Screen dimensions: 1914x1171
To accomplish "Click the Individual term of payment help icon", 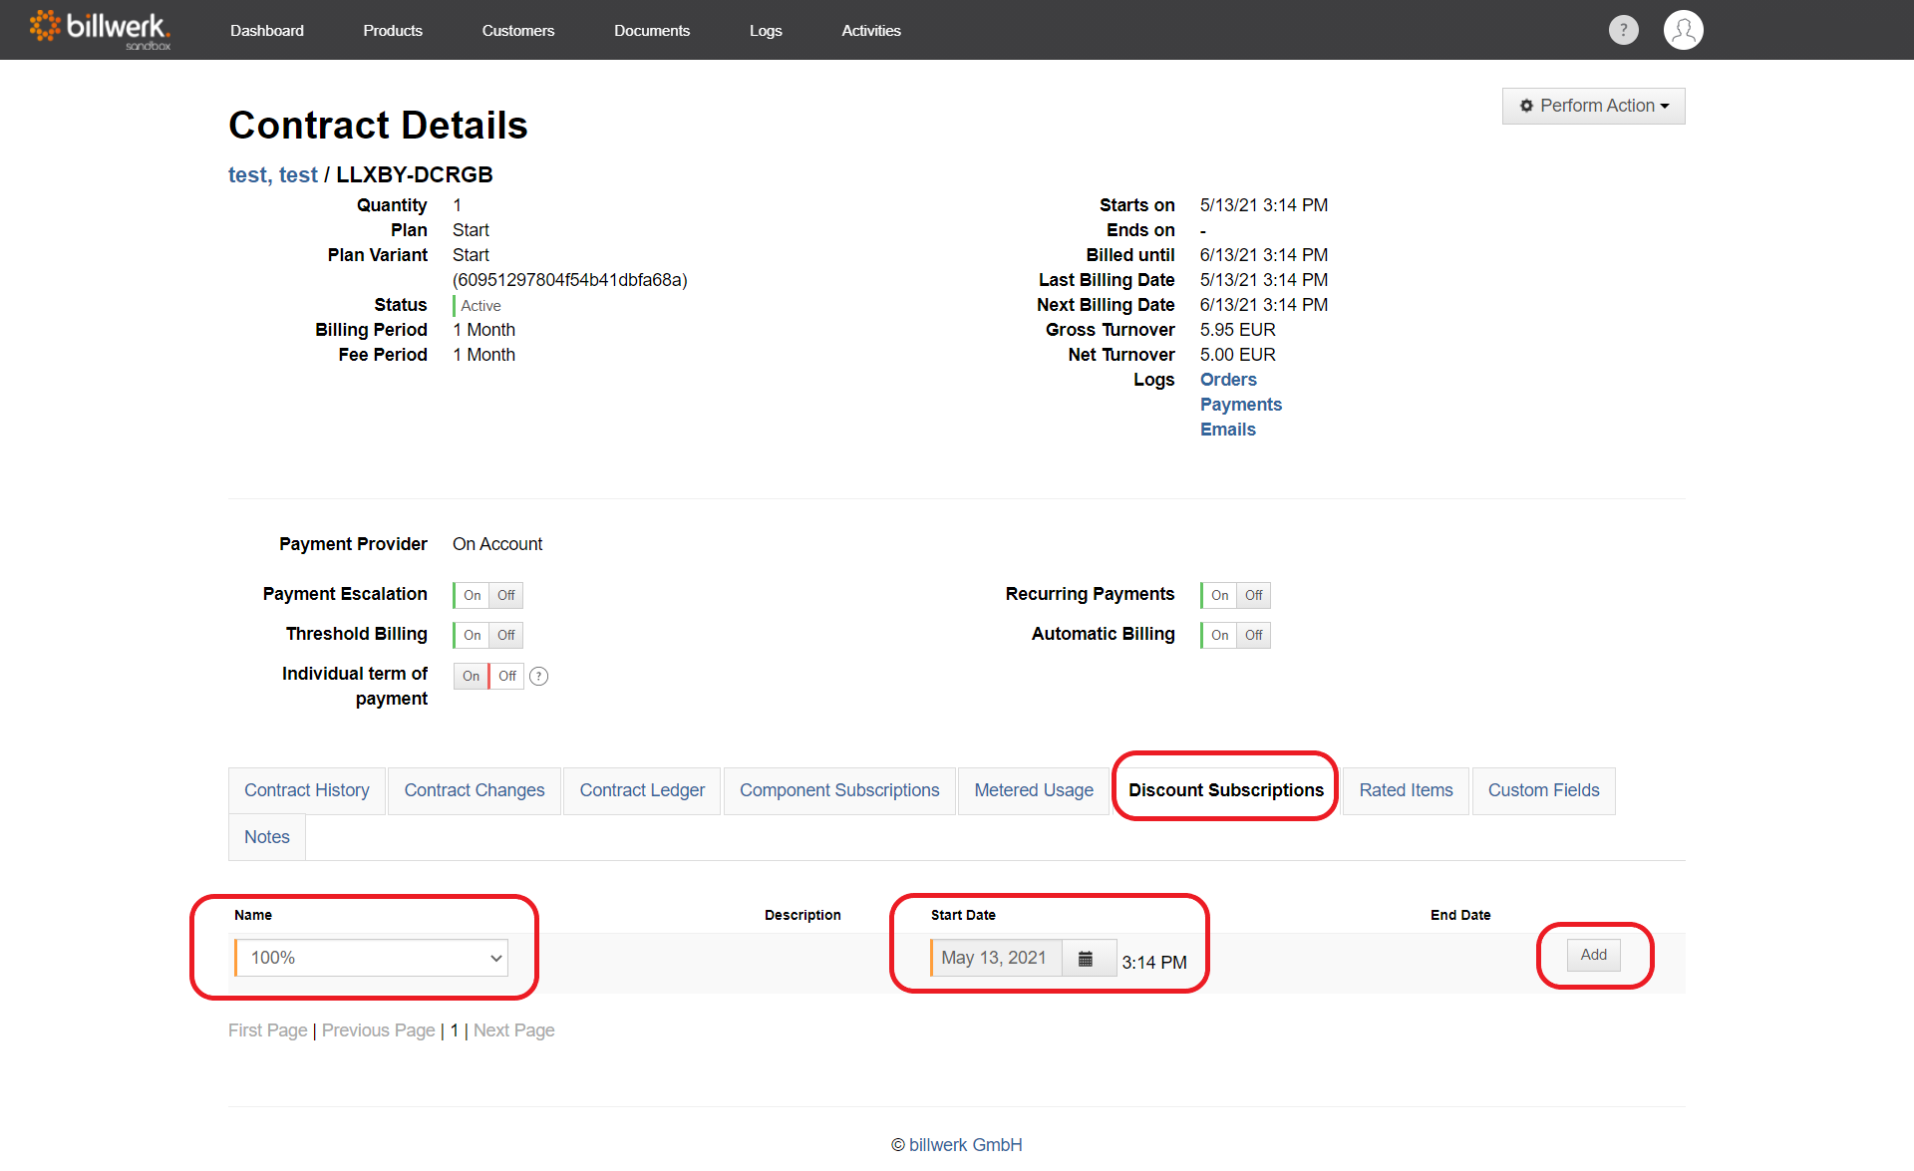I will click(x=539, y=676).
